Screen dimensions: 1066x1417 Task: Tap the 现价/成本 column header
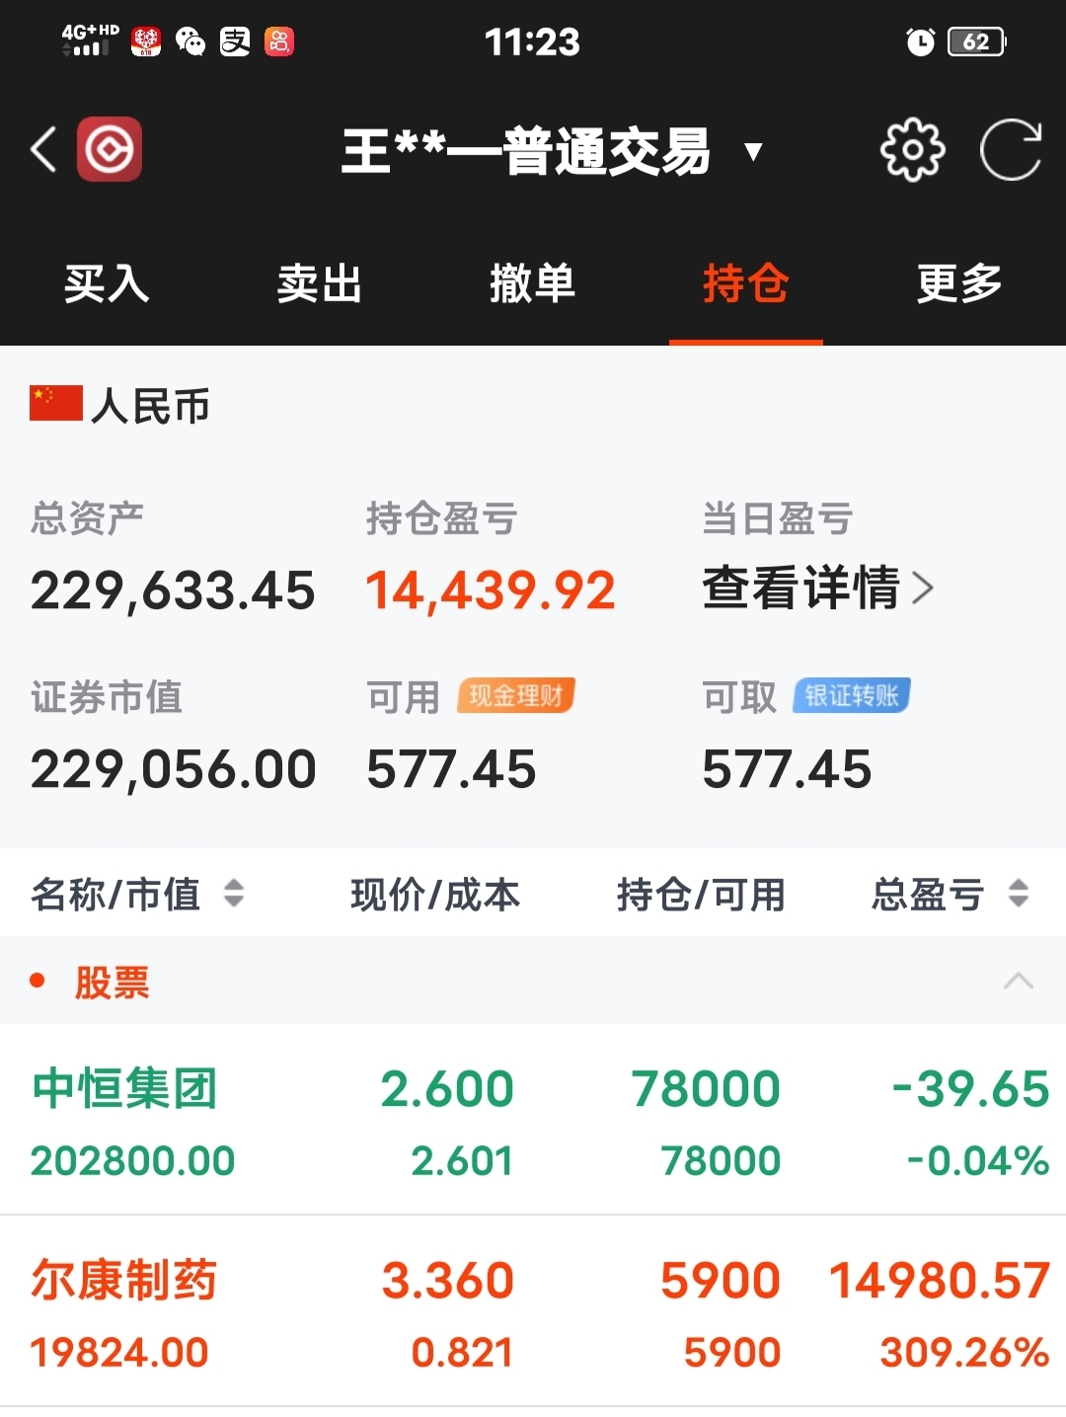435,895
